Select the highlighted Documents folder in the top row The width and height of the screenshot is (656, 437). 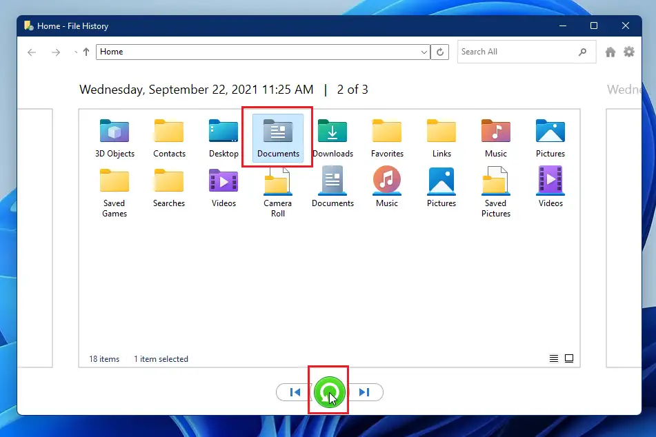(x=278, y=138)
